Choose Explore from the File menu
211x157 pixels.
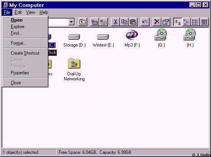(x=18, y=27)
